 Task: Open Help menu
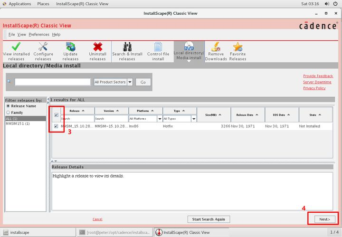pos(56,35)
